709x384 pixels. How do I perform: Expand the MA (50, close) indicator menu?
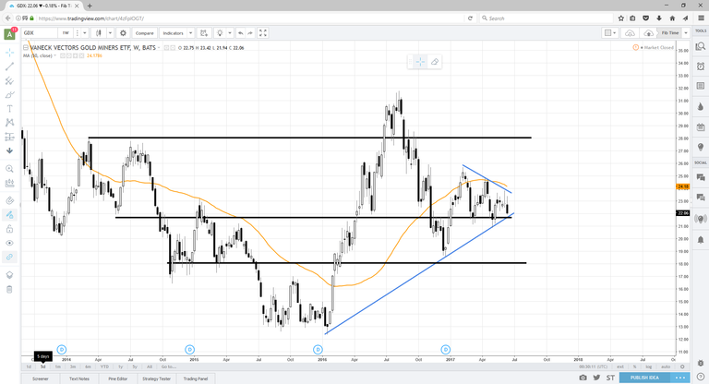pos(55,55)
